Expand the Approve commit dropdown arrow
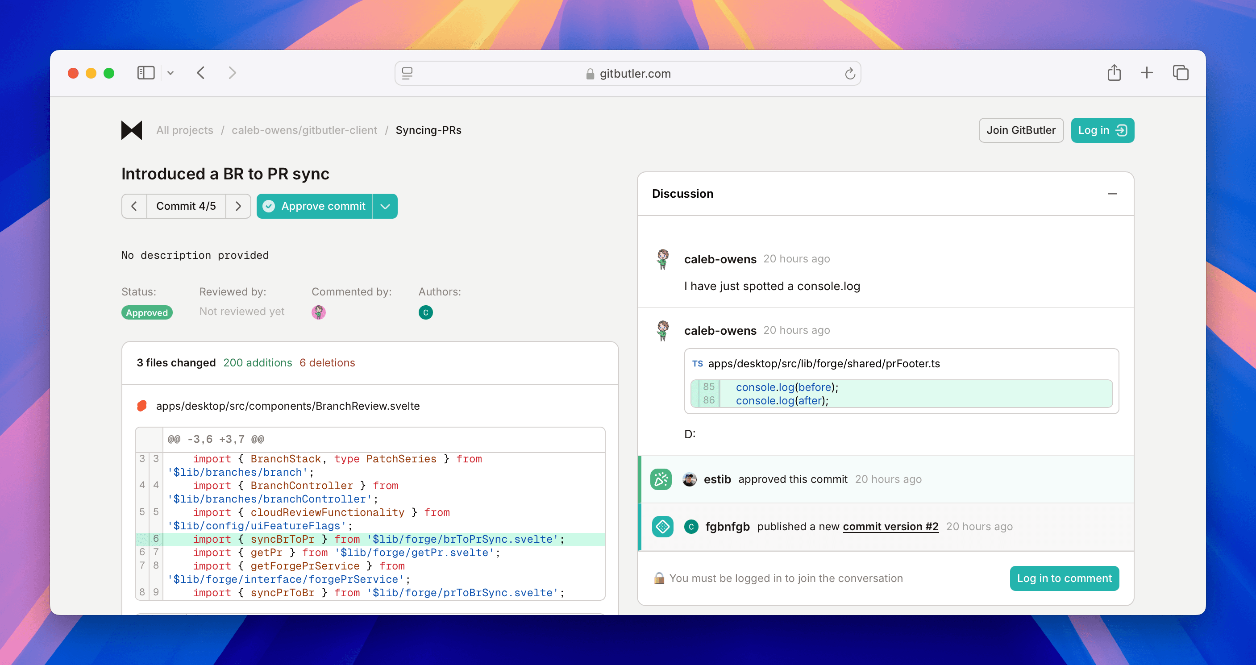This screenshot has height=665, width=1256. (x=385, y=206)
